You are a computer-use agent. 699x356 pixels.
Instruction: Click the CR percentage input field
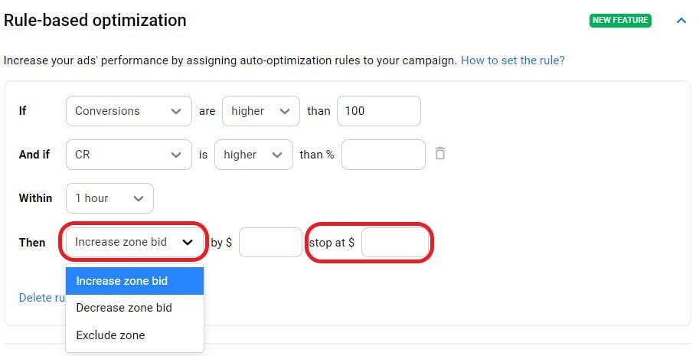383,155
